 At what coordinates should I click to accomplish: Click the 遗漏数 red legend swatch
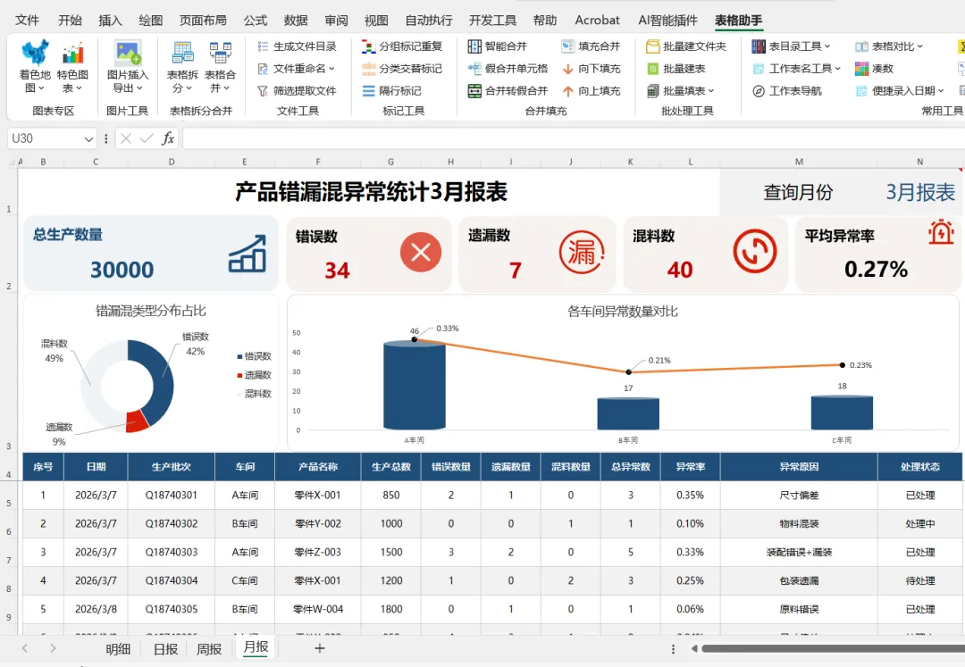tap(239, 376)
